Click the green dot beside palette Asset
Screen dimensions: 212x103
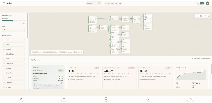click(x=4, y=40)
